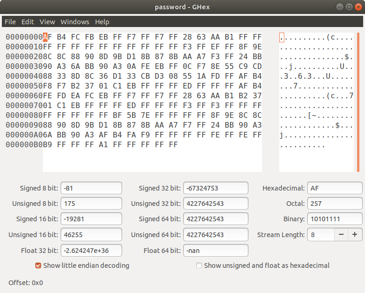This screenshot has height=293, width=365.
Task: Open the Help menu
Action: (102, 22)
